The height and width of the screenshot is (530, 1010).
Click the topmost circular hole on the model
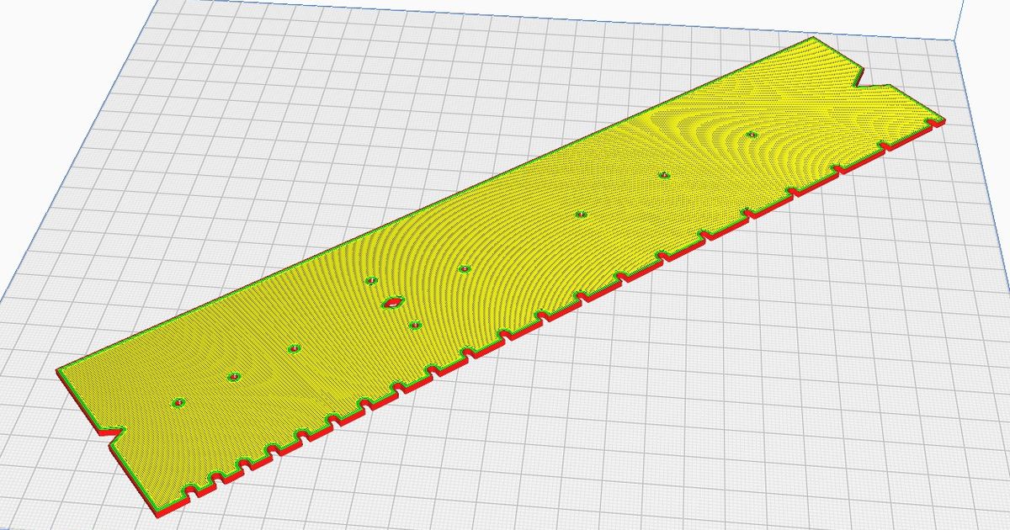click(x=752, y=133)
